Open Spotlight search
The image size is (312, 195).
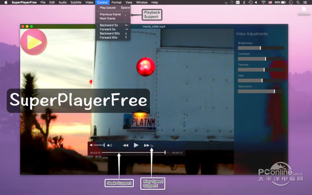[x=298, y=2]
